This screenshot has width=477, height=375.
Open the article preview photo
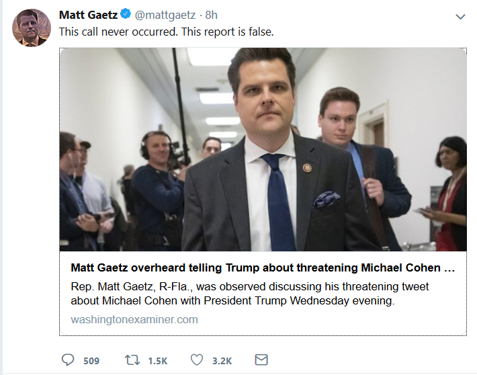[263, 149]
